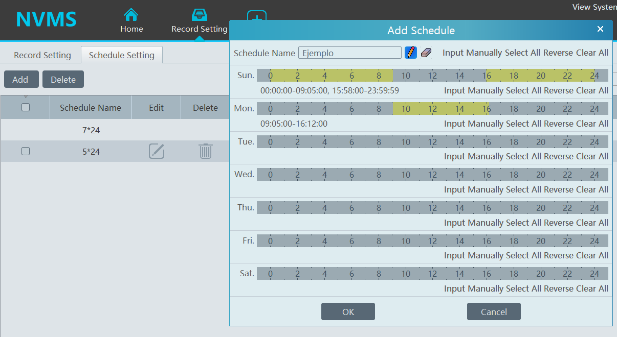
Task: Click Input Manually for Tuesday
Action: [x=473, y=156]
